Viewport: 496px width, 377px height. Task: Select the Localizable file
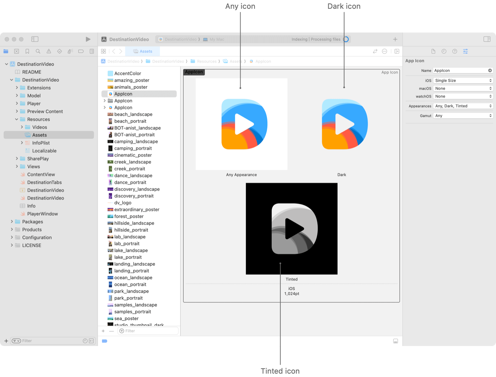point(44,151)
